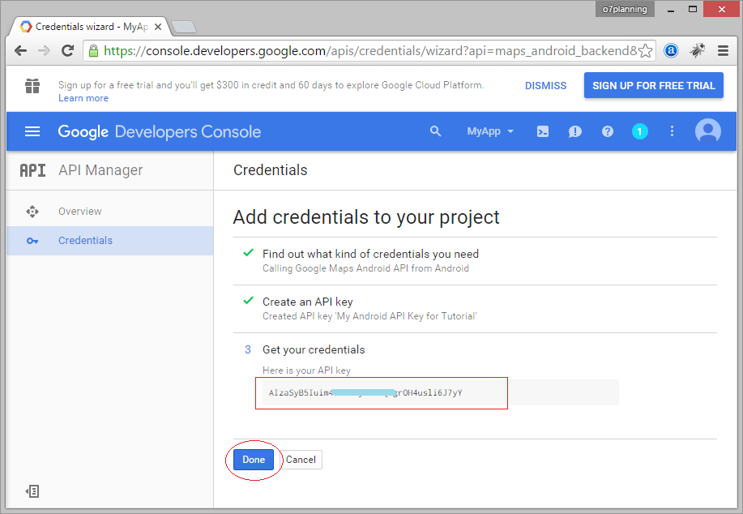Open the blue 'a' browser extension
Screen dimensions: 743x514
pos(671,50)
